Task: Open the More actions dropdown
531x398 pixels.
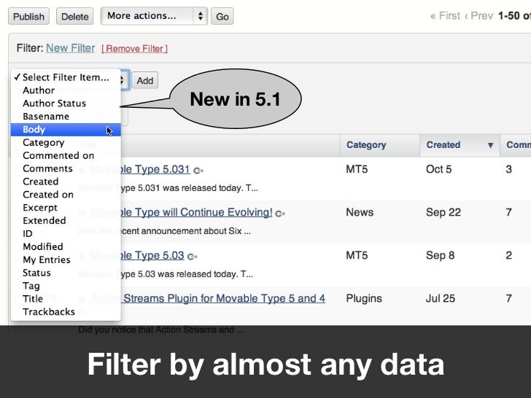Action: click(154, 16)
